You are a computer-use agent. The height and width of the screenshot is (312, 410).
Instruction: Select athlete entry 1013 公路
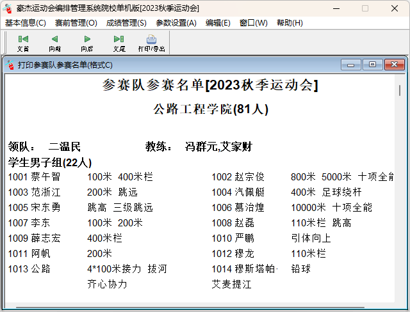click(x=29, y=269)
